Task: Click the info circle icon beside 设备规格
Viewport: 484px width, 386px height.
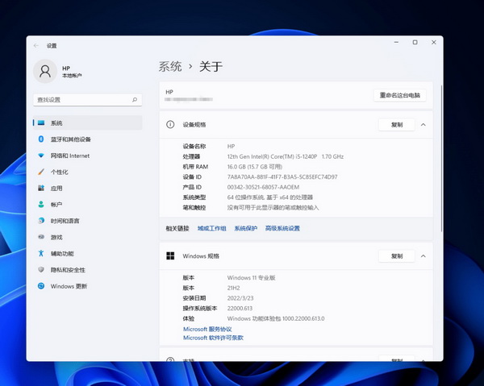Action: (170, 125)
